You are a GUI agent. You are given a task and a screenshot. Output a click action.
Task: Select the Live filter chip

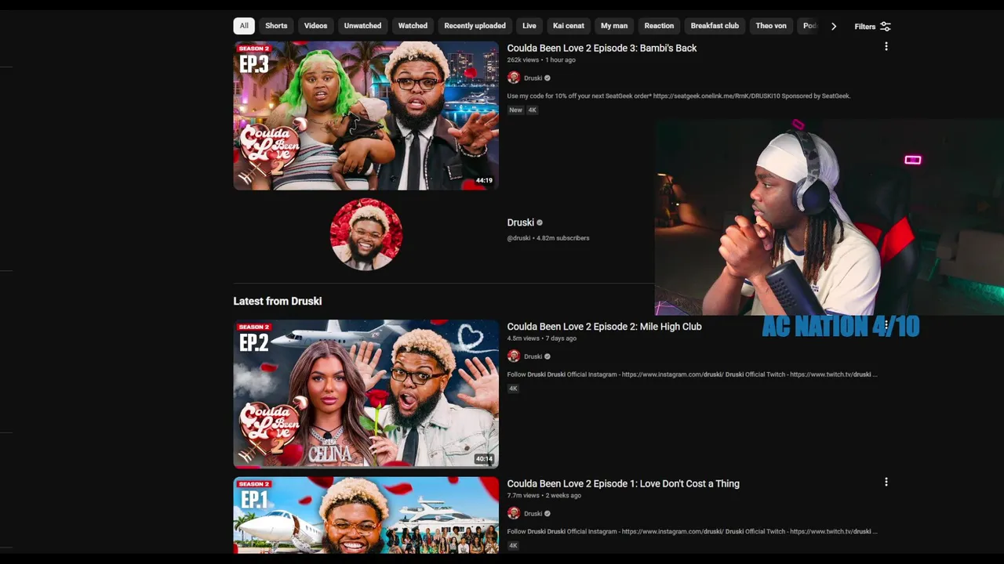[x=529, y=26]
